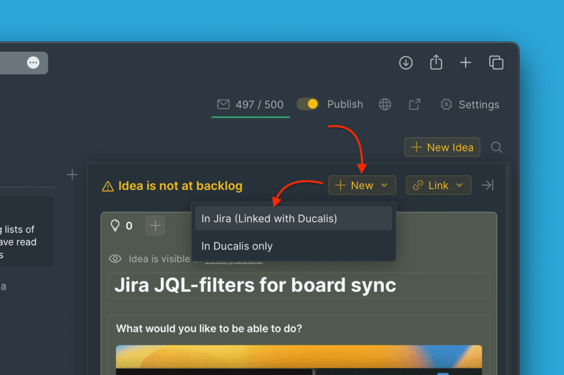Click the 497 / 500 email counter
The image size is (564, 375).
click(x=251, y=105)
